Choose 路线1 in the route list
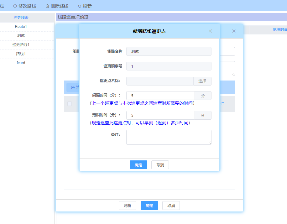This screenshot has height=224, width=287. point(21,54)
